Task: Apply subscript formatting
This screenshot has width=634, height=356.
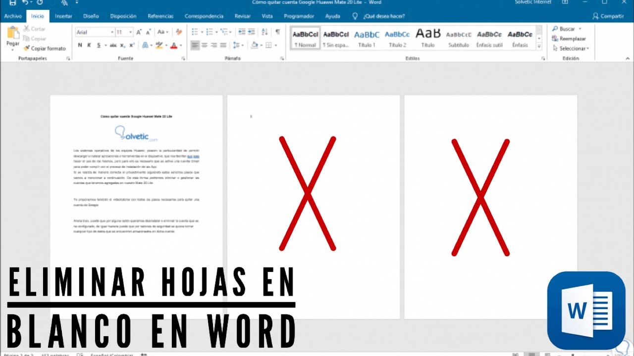Action: coord(123,45)
